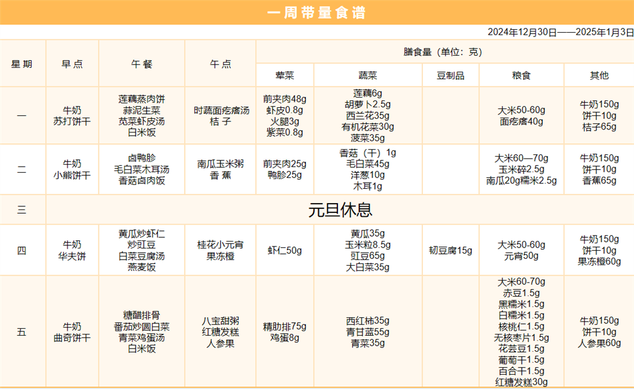The height and width of the screenshot is (389, 634).
Task: Click the 早点 column header
Action: pos(72,64)
